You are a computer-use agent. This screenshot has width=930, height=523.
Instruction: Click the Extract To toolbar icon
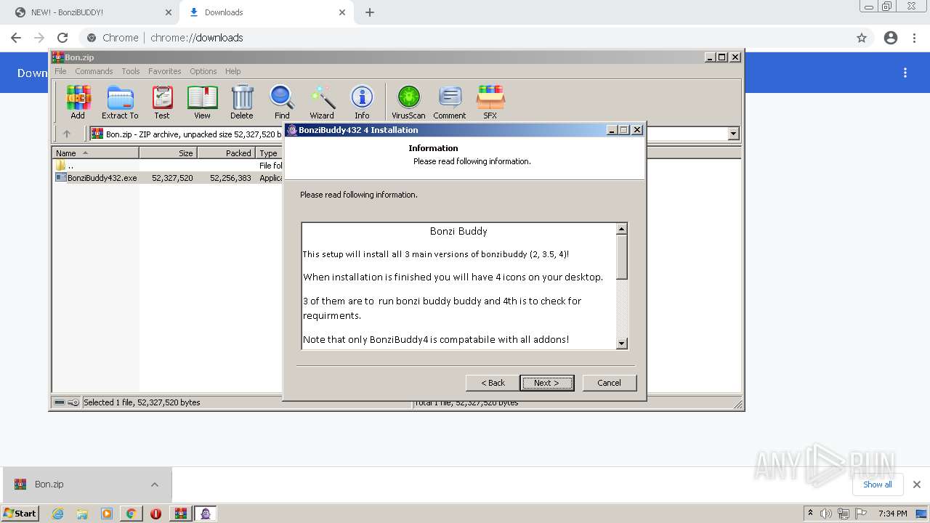pyautogui.click(x=120, y=102)
